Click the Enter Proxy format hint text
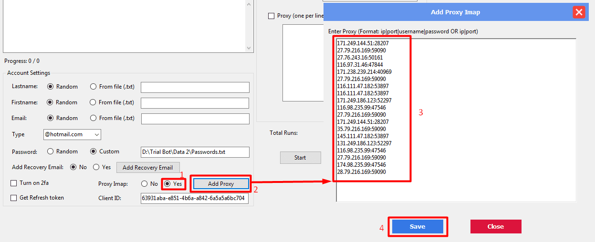Screen dimensions: 595x242 pos(403,31)
